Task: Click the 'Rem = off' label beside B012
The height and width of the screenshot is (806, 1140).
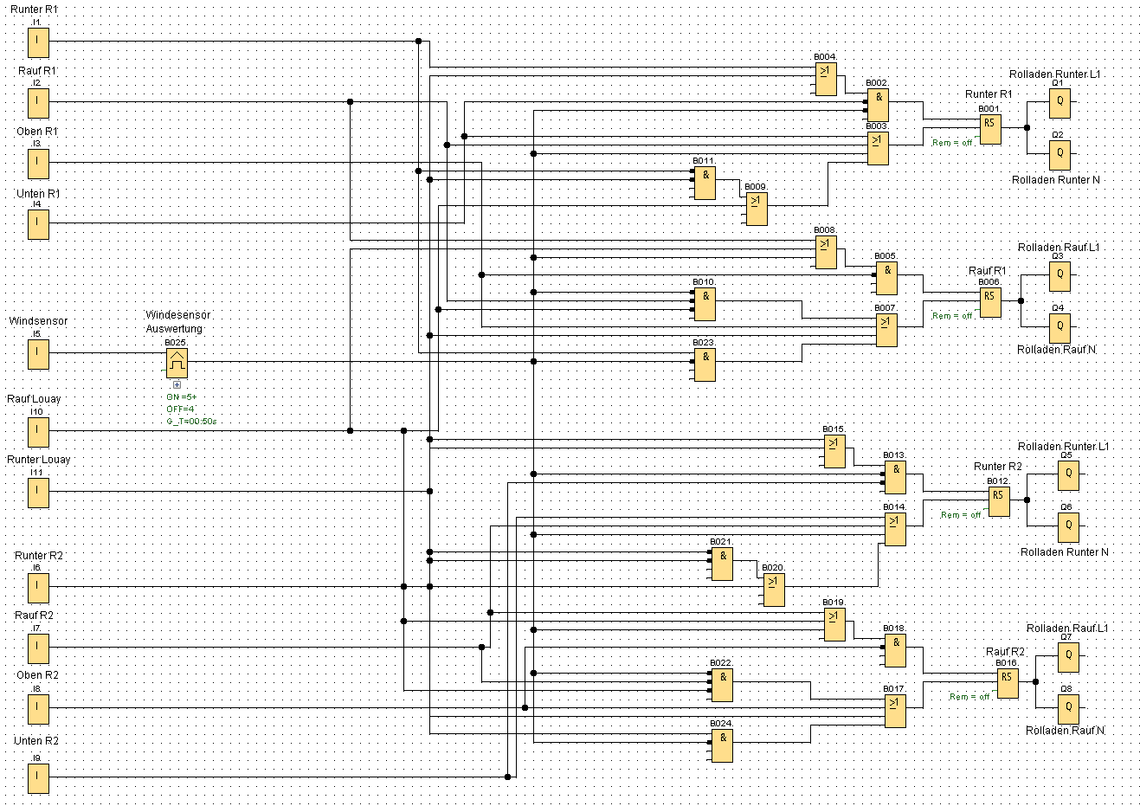Action: coord(961,515)
